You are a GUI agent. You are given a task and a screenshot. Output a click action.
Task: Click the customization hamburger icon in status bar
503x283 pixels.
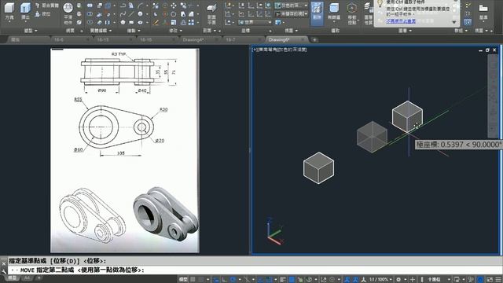coord(498,280)
